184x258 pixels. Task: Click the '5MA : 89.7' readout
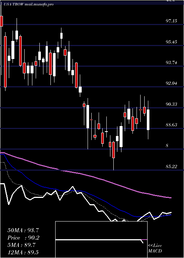pos(21,245)
